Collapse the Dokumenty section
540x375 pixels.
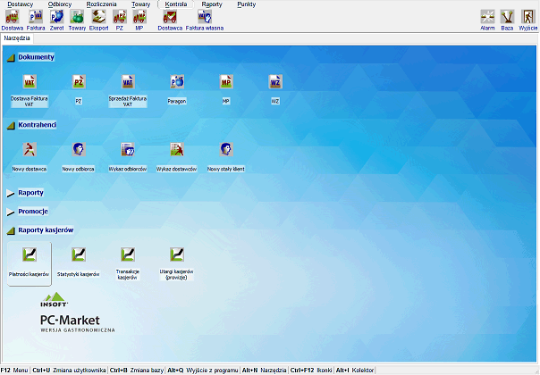[11, 57]
